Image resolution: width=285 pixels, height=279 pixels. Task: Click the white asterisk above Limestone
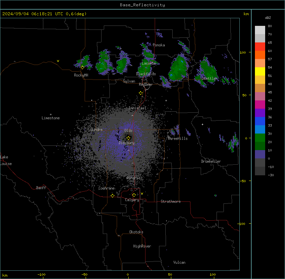tap(51, 115)
